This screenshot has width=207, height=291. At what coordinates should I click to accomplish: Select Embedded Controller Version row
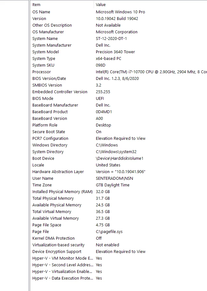[x=60, y=92]
